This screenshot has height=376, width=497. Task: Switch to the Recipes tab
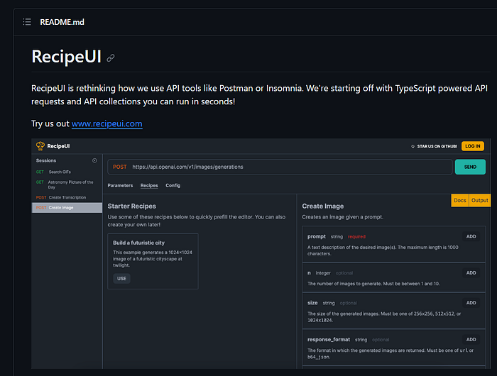[x=149, y=186]
